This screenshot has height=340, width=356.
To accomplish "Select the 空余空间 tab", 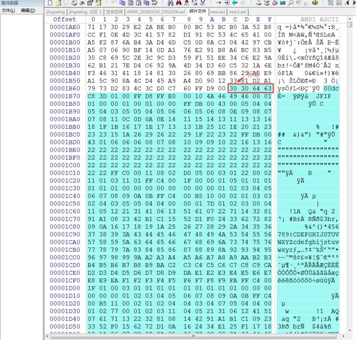I will (x=114, y=12).
